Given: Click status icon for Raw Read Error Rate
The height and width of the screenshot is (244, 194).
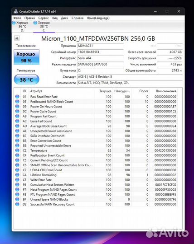Looking at the screenshot, I should (x=17, y=97).
